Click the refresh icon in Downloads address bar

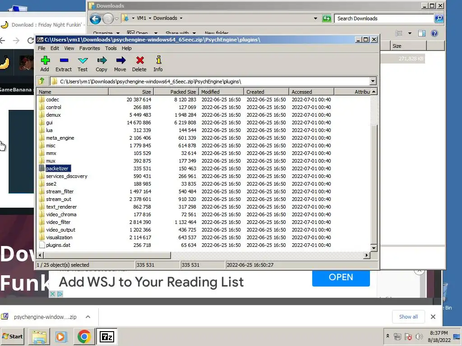pos(327,18)
